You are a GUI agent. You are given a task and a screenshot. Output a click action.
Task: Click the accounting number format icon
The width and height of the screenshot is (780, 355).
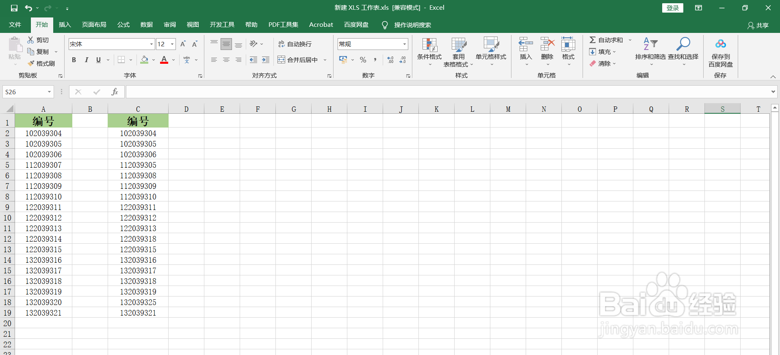pos(343,60)
